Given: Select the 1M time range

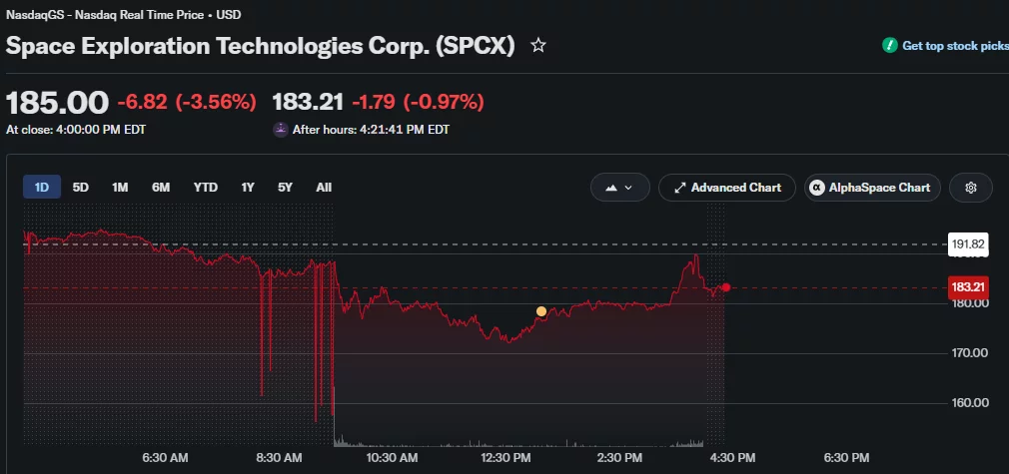Looking at the screenshot, I should click(x=120, y=188).
